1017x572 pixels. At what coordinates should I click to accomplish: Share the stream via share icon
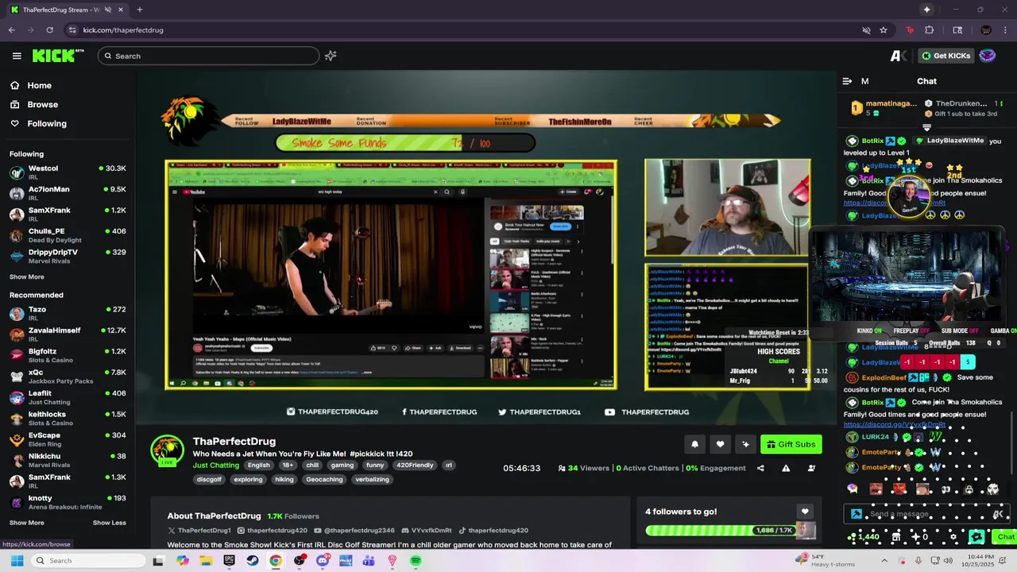[x=760, y=468]
